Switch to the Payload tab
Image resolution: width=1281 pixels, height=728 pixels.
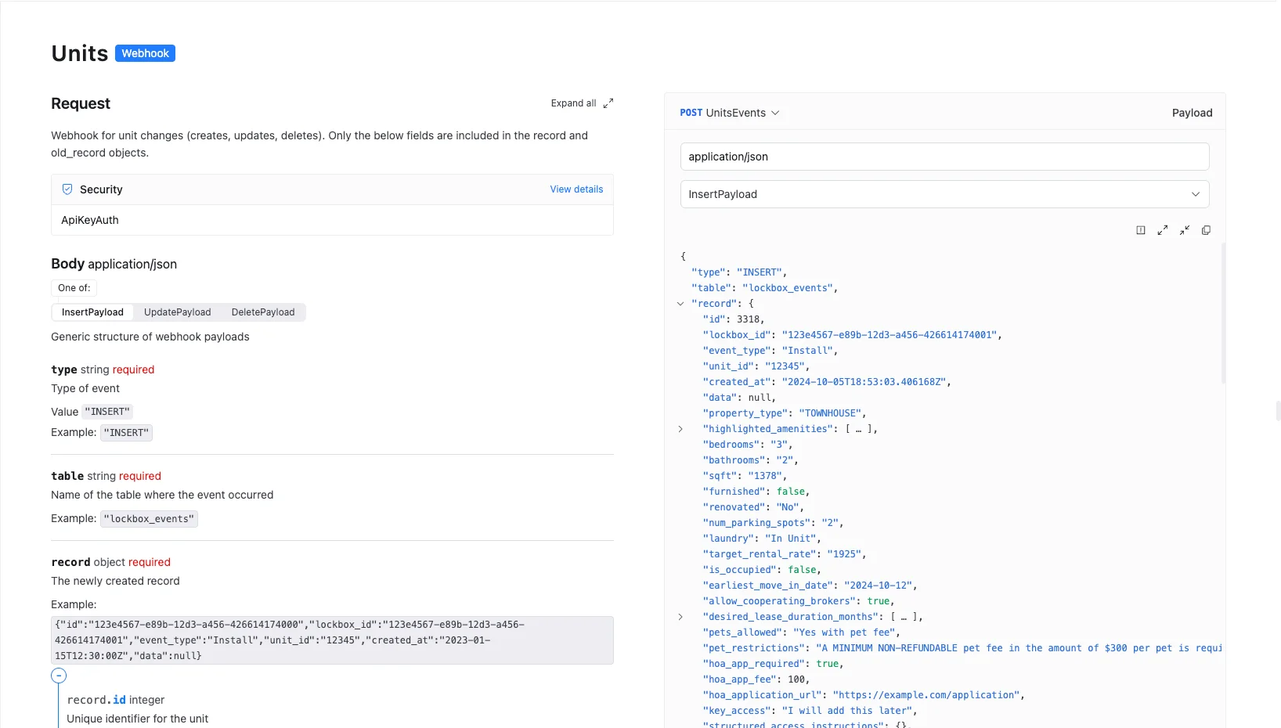(x=1191, y=113)
